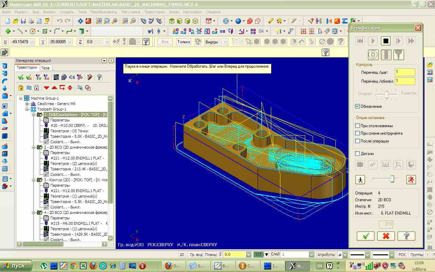The height and width of the screenshot is (272, 435).
Task: Open the Windows пуск start button
Action: click(x=16, y=266)
